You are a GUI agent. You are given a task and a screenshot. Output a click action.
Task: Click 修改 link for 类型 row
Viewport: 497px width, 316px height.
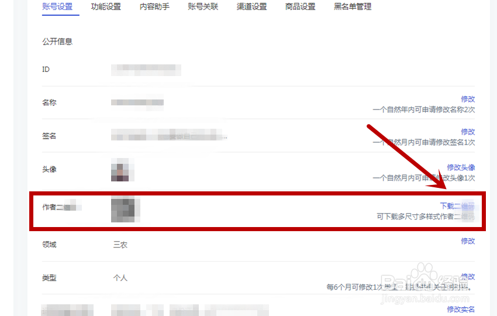point(468,276)
